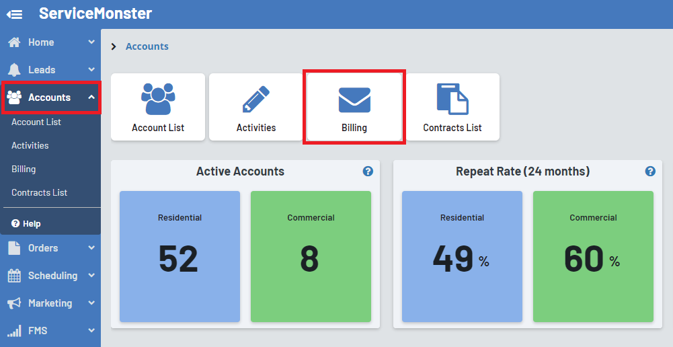Viewport: 673px width, 347px height.
Task: Collapse sidebar using the hamburger arrow icon
Action: coord(14,14)
